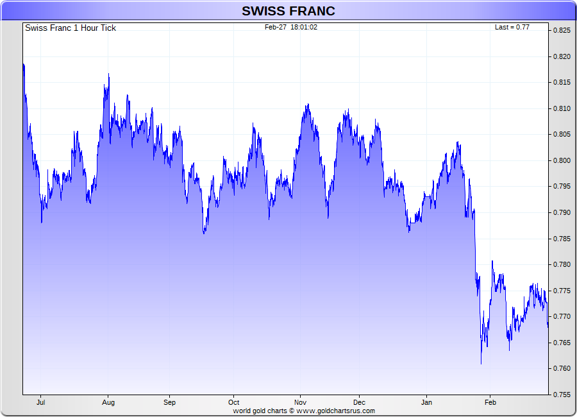The image size is (577, 417).
Task: Click the 0.800 price axis label
Action: click(x=562, y=160)
